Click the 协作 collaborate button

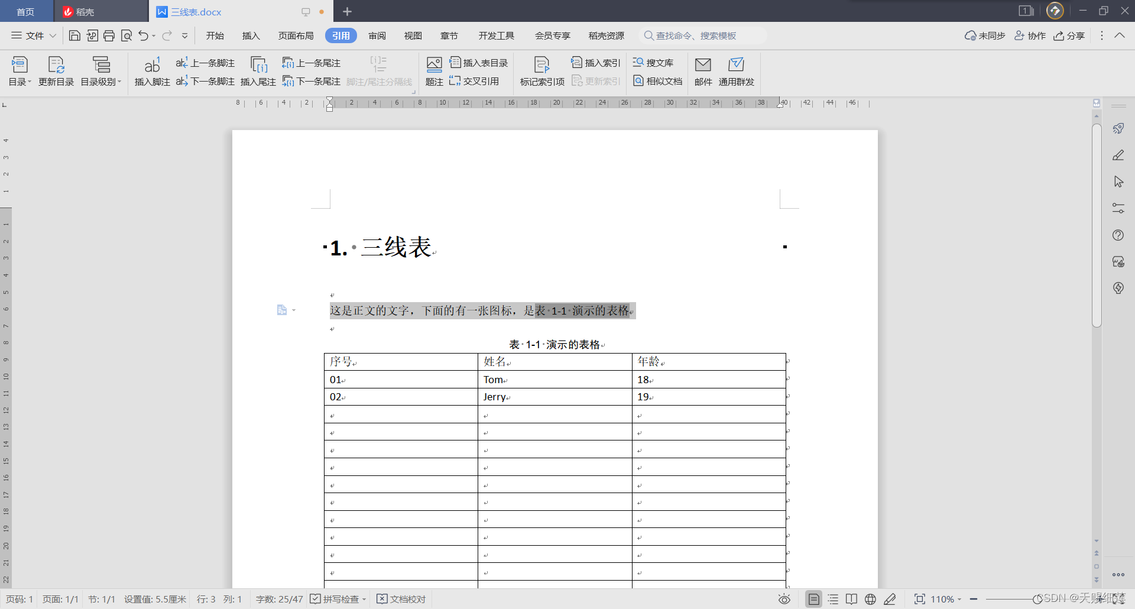click(1030, 35)
